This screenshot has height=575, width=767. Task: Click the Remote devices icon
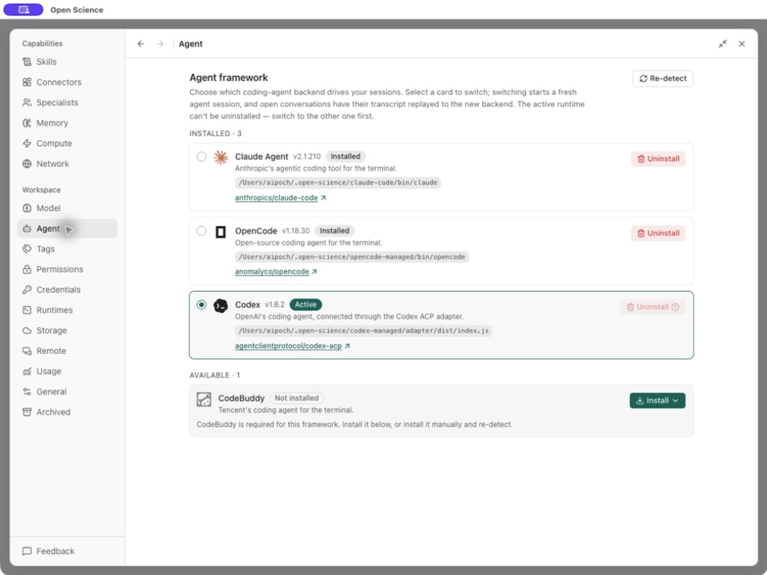[x=27, y=351]
